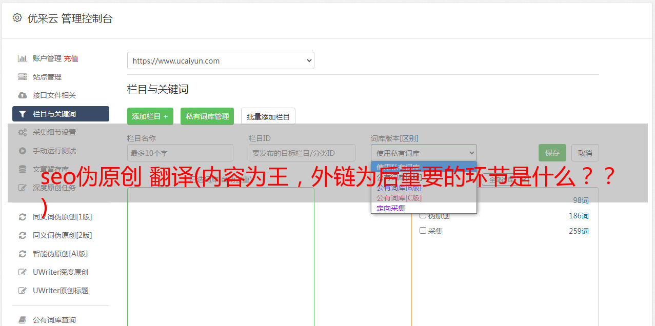655x326 pixels.
Task: Click the edit icon for 深度原创任务
Action: [22, 188]
